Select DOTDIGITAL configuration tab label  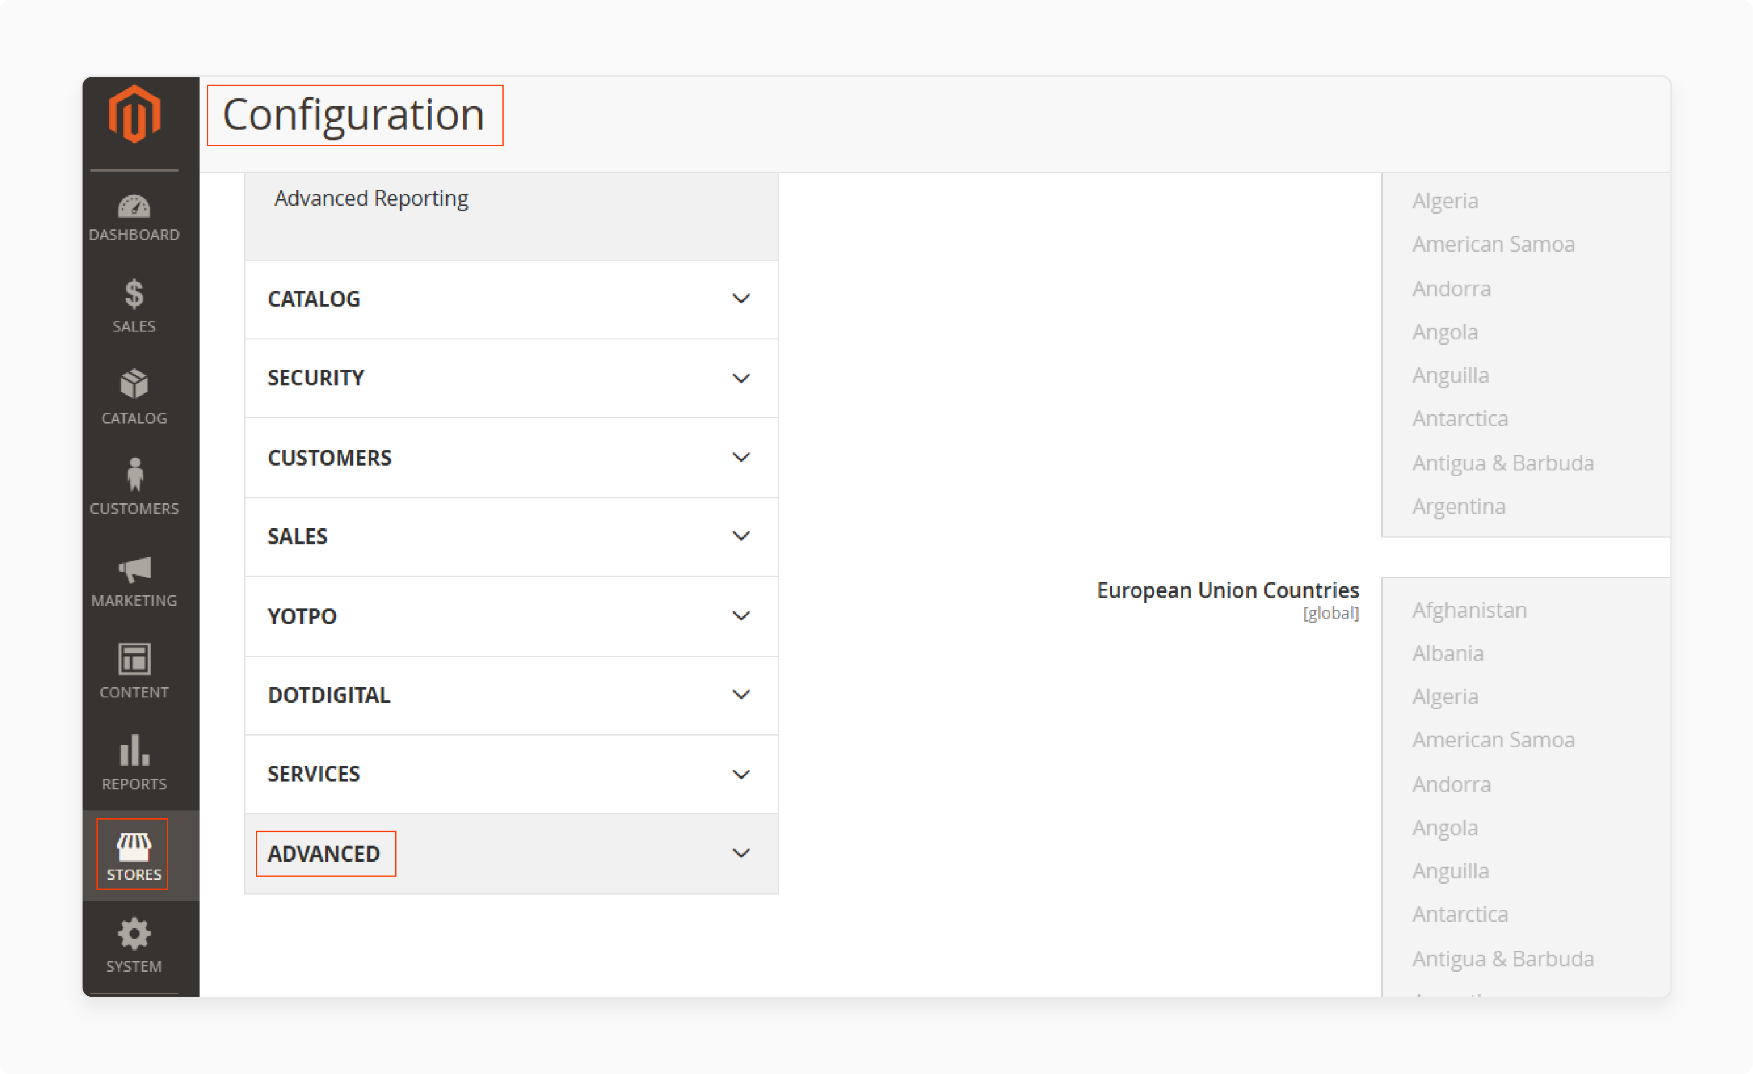pos(329,695)
